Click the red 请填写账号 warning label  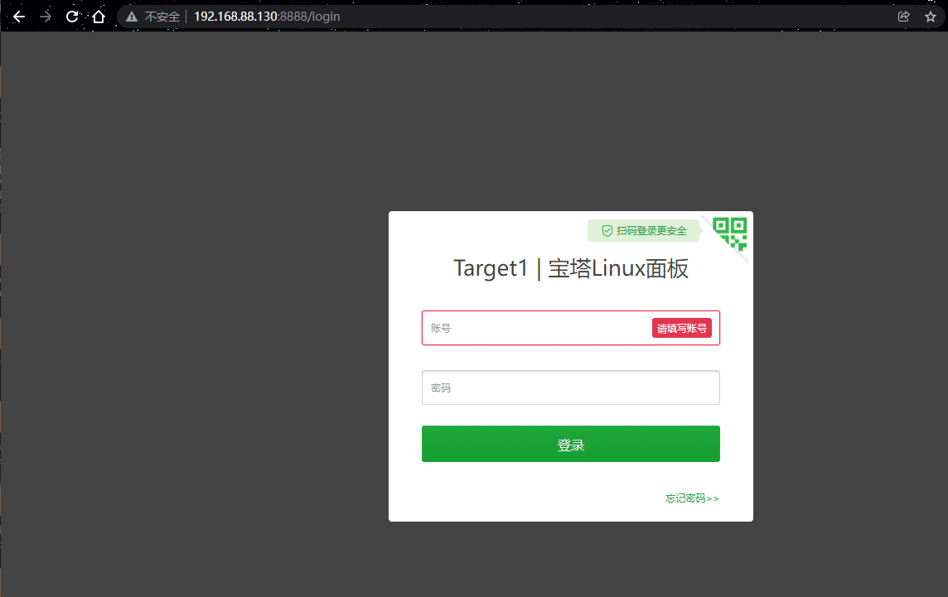(x=681, y=328)
